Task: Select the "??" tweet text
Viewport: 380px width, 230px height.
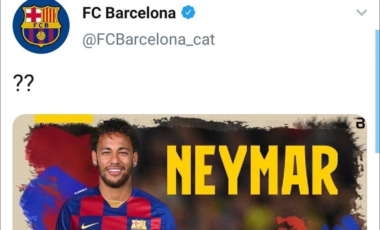Action: [x=23, y=83]
